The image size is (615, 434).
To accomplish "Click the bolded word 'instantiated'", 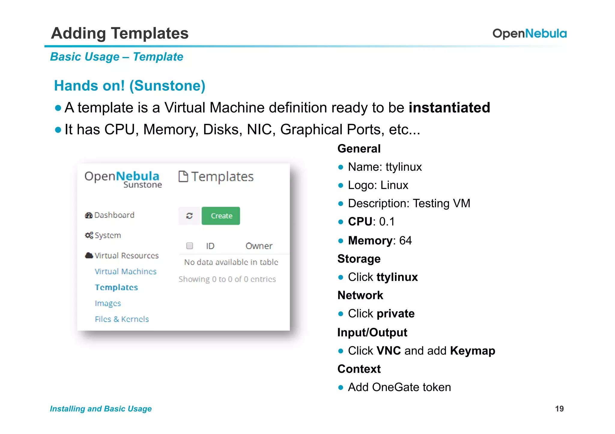I will [x=449, y=108].
